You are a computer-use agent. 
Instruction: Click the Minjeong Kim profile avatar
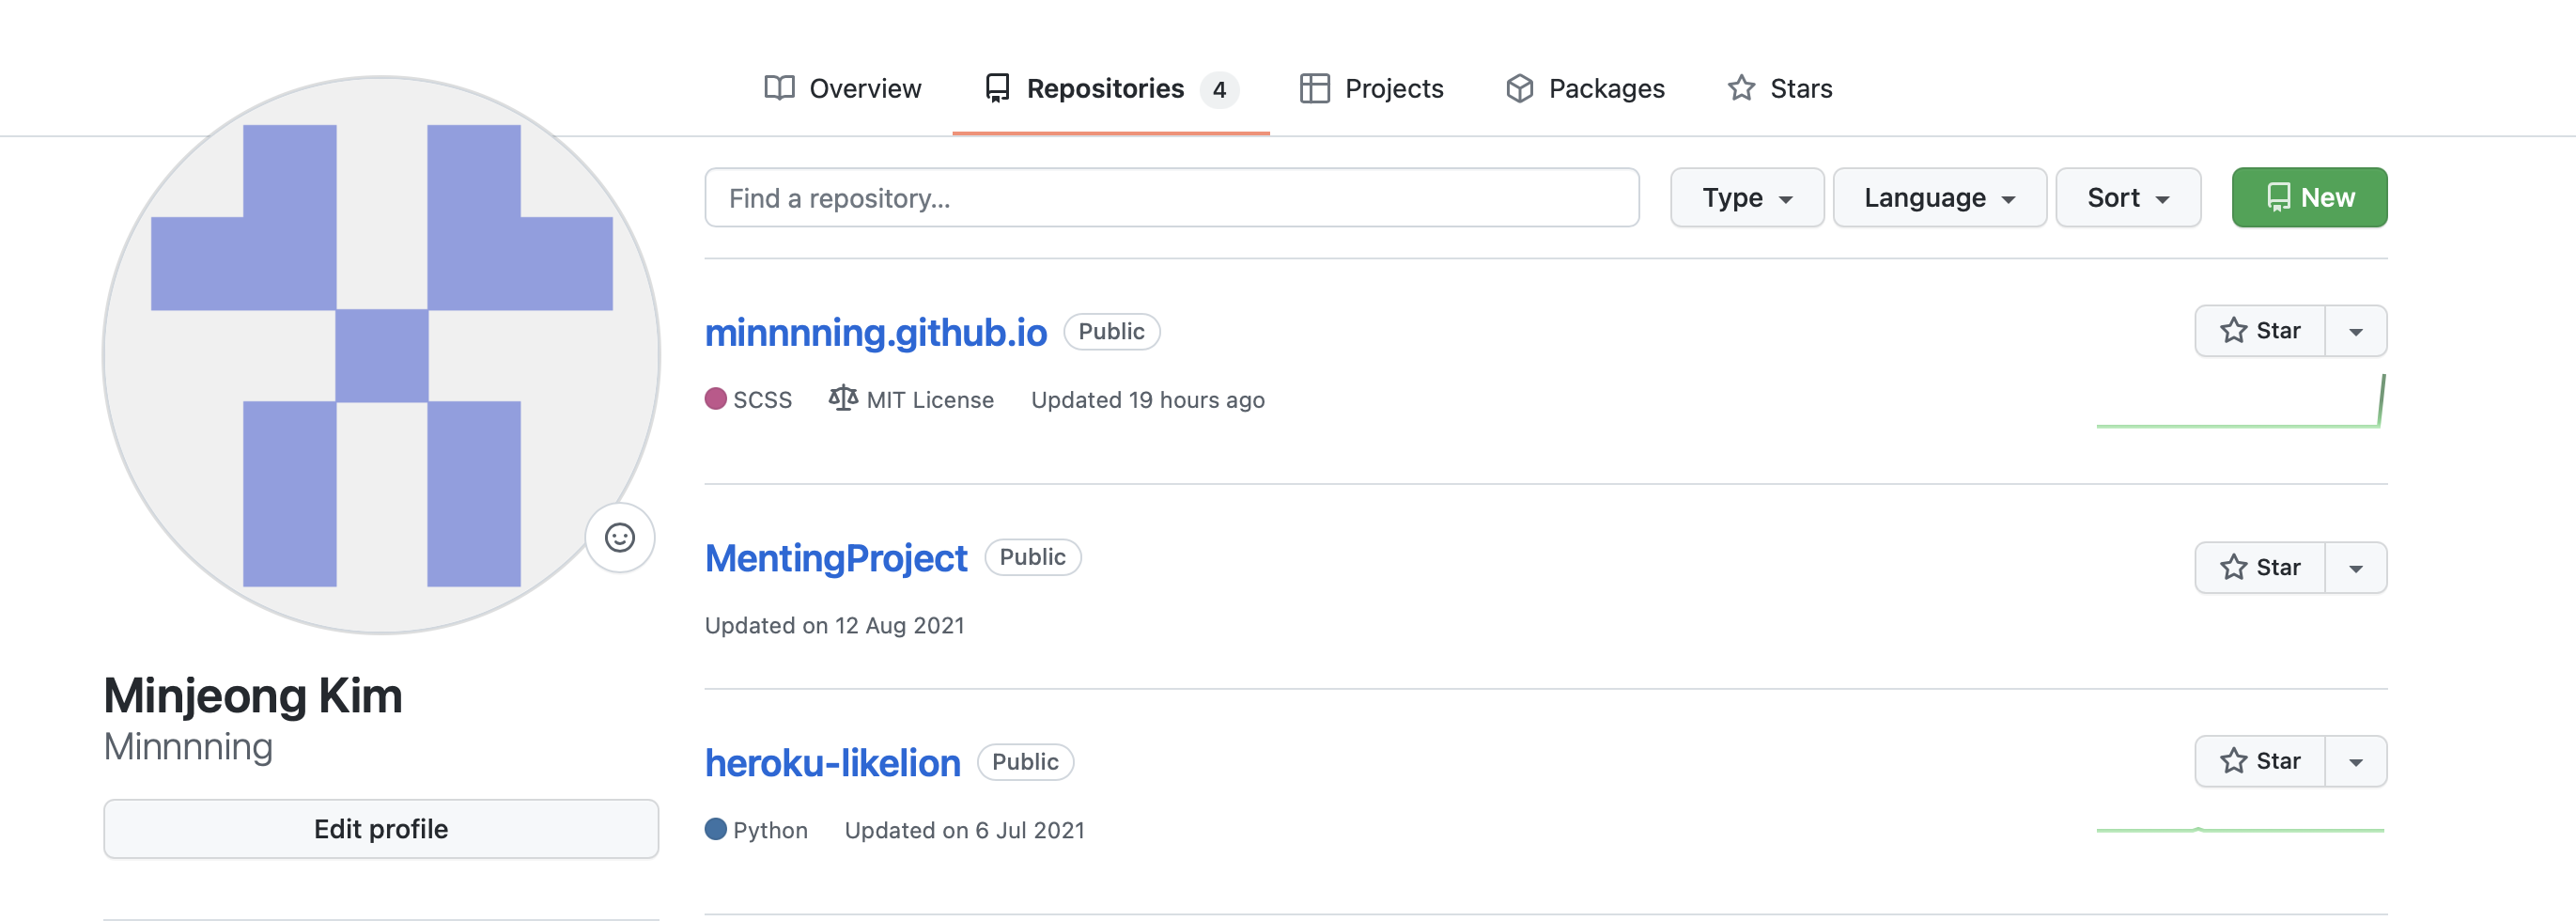click(381, 355)
